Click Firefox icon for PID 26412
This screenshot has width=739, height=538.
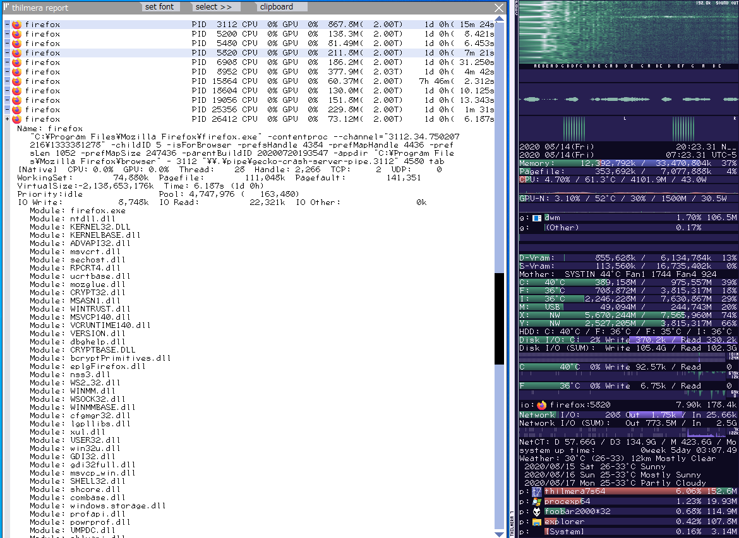click(16, 119)
